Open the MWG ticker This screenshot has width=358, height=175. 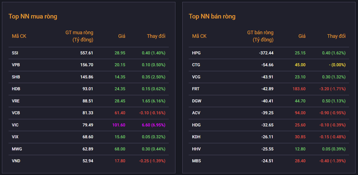click(x=17, y=149)
